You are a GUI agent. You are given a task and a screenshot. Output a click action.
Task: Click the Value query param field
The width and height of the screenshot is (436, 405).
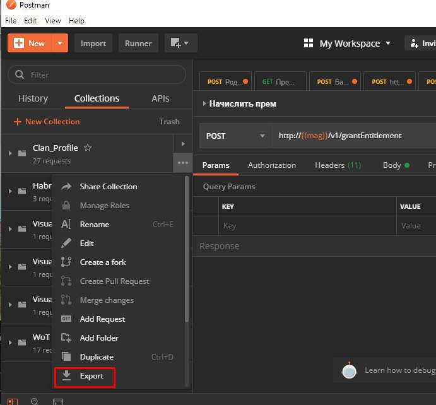pyautogui.click(x=416, y=226)
